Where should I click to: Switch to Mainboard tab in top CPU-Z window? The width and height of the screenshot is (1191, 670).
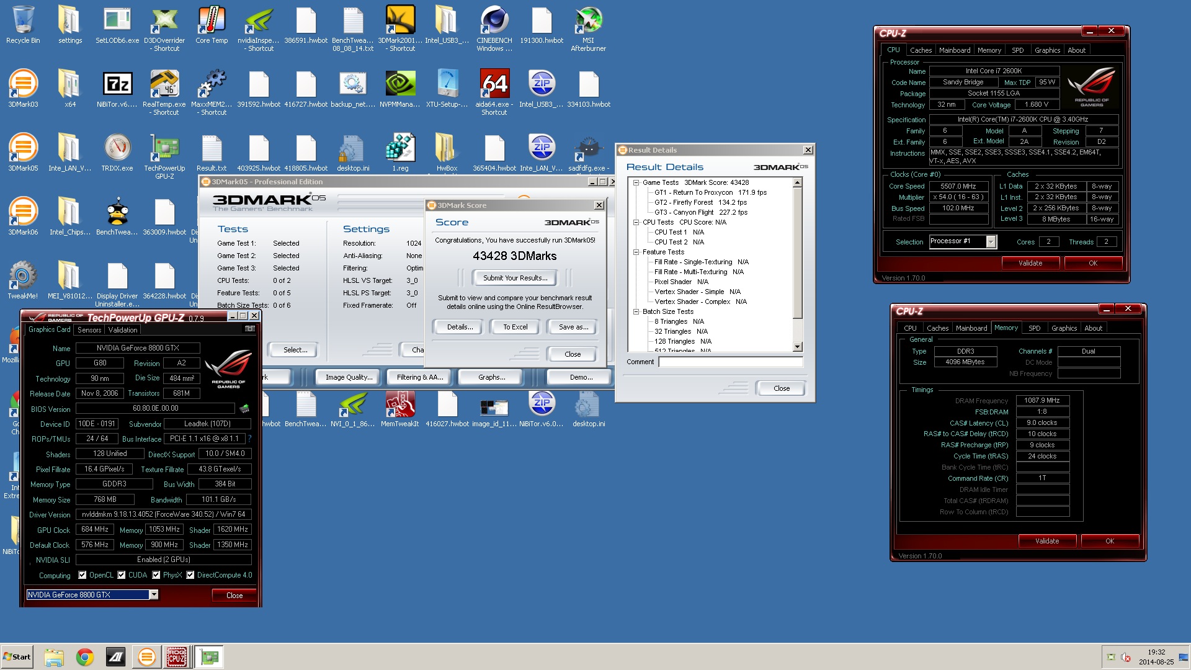point(955,50)
